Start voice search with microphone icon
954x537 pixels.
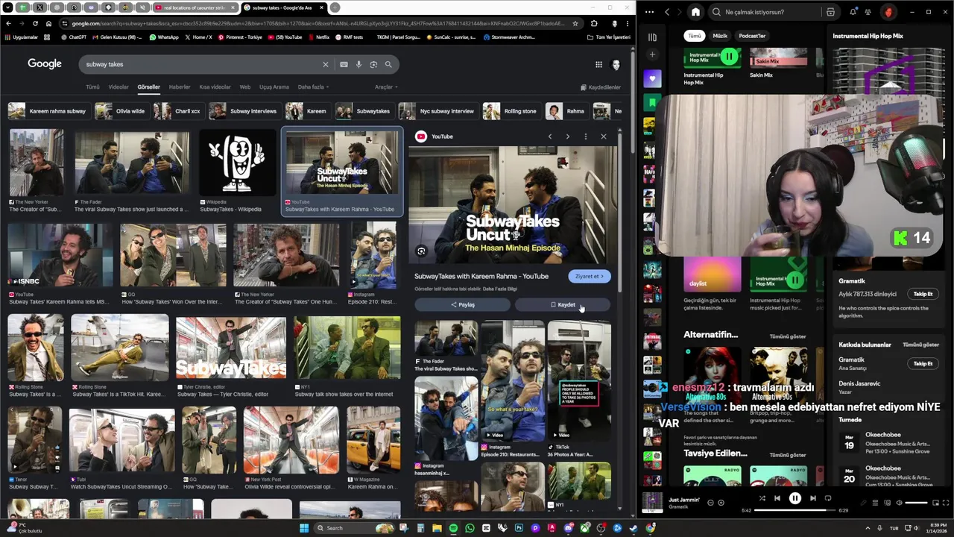358,64
